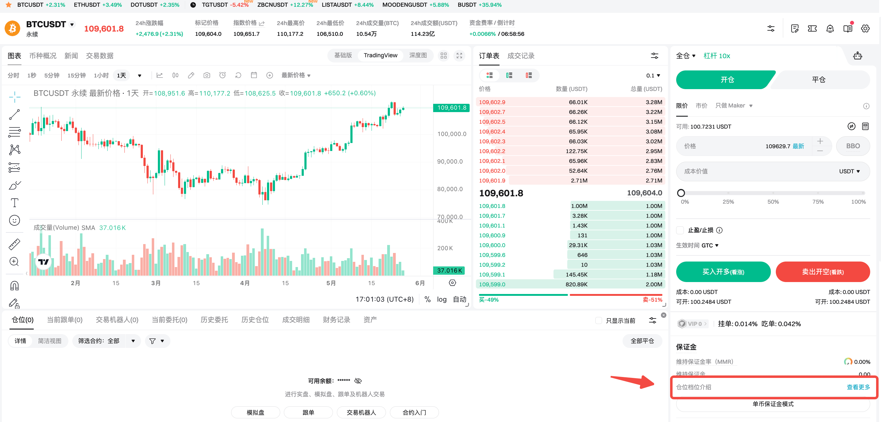The width and height of the screenshot is (881, 422).
Task: Expand the 全仓 margin mode dropdown
Action: (x=686, y=56)
